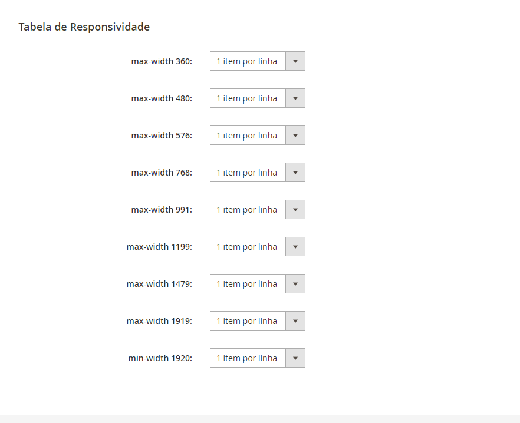The image size is (520, 423).
Task: Click the "max-width 1479:" field label
Action: tap(159, 284)
